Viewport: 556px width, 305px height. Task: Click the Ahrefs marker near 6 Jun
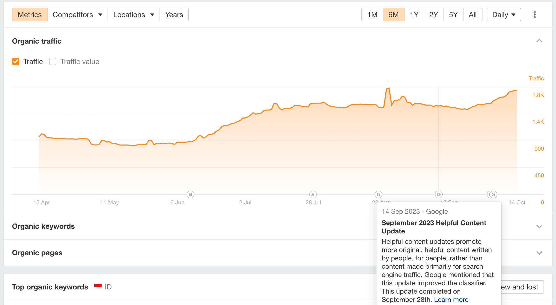(190, 194)
